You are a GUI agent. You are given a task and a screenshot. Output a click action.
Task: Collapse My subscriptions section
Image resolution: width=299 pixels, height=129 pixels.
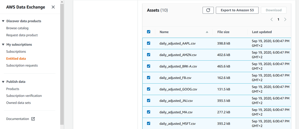(x=3, y=44)
